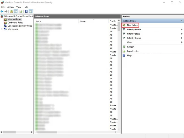
Task: Click Refresh in the Actions pane
Action: (130, 47)
